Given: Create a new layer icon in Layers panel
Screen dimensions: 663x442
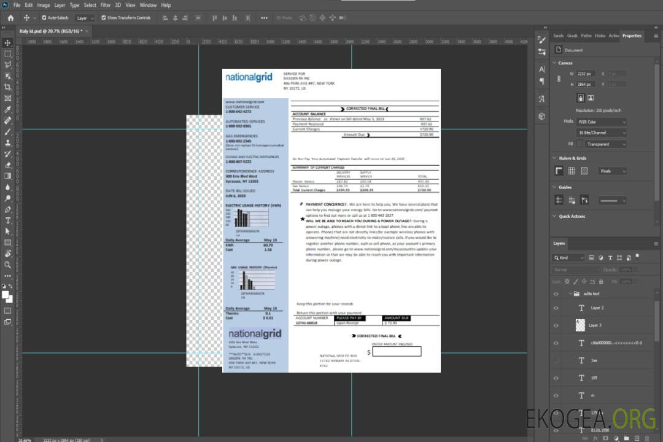Looking at the screenshot, I should coord(637,438).
